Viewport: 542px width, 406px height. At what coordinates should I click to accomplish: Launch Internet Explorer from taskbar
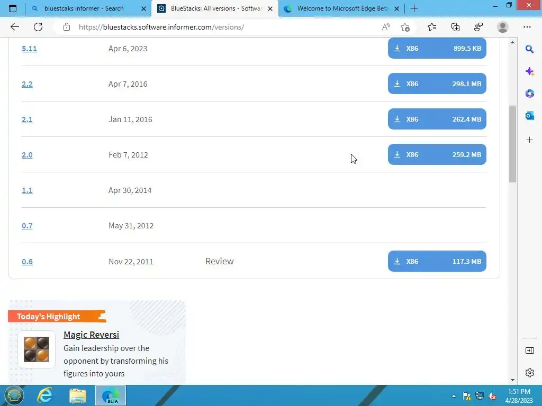click(45, 395)
